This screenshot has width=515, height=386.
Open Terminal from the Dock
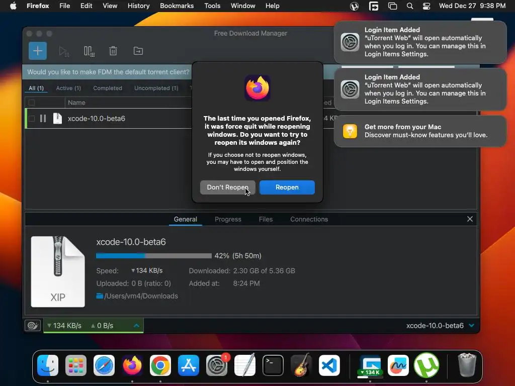[273, 365]
